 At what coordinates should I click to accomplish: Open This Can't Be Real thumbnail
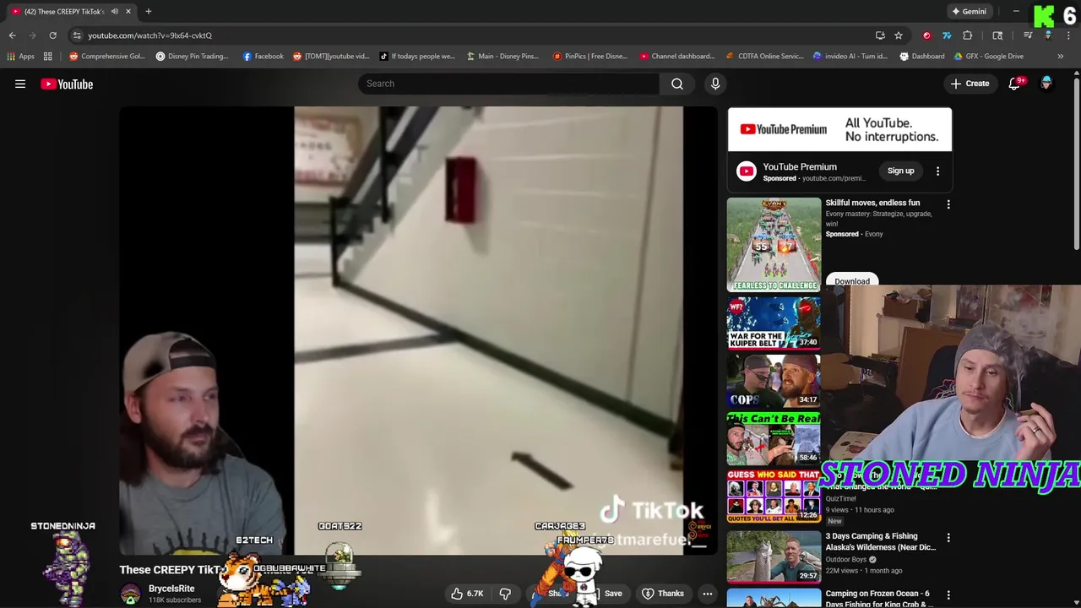pyautogui.click(x=774, y=437)
